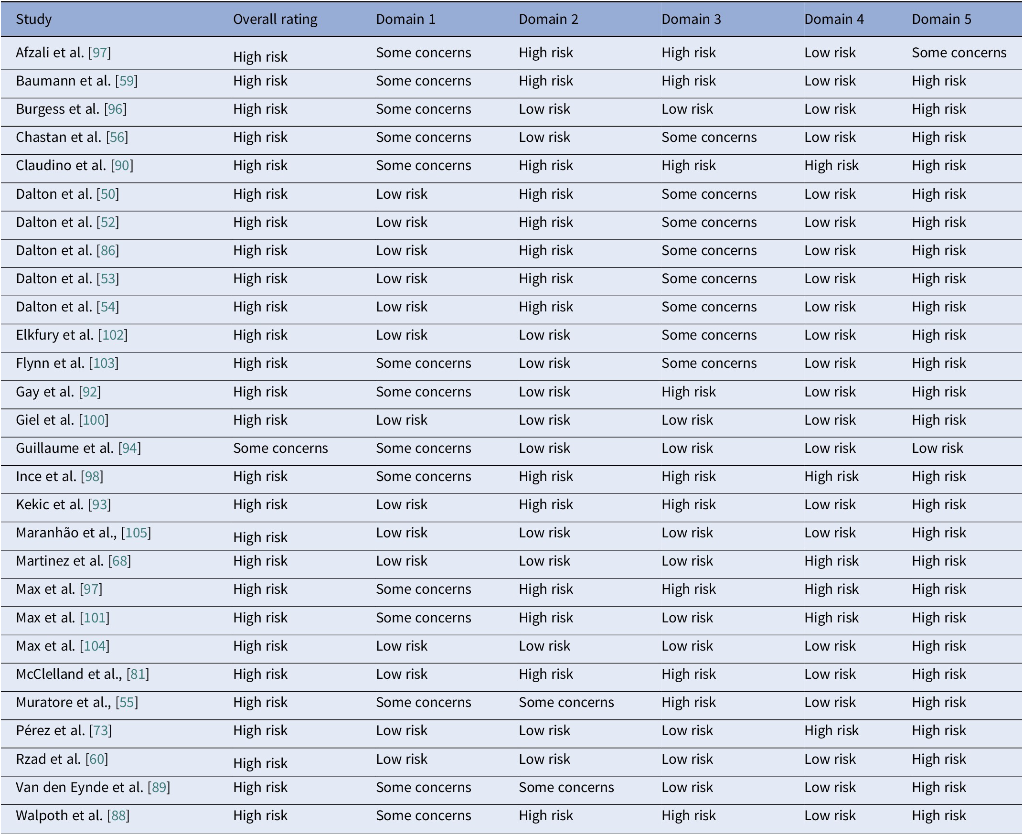1023x835 pixels.
Task: Open reference 86 for Dalton et al.
Action: pos(108,251)
